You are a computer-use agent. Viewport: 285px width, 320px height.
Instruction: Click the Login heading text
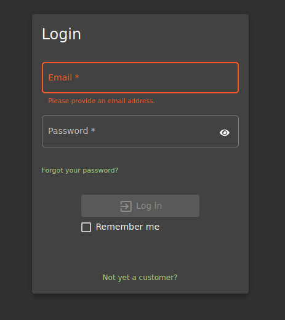(62, 34)
